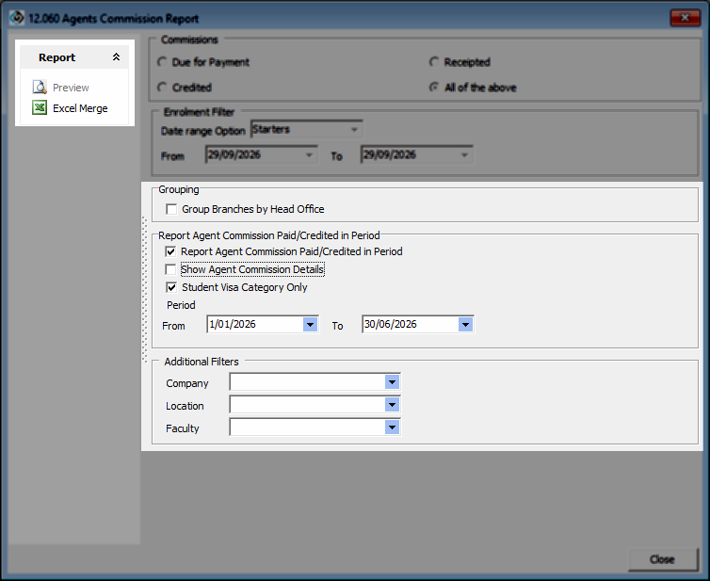Screen dimensions: 710x581
Task: Tick Group Branches by Head Office
Action: [171, 209]
